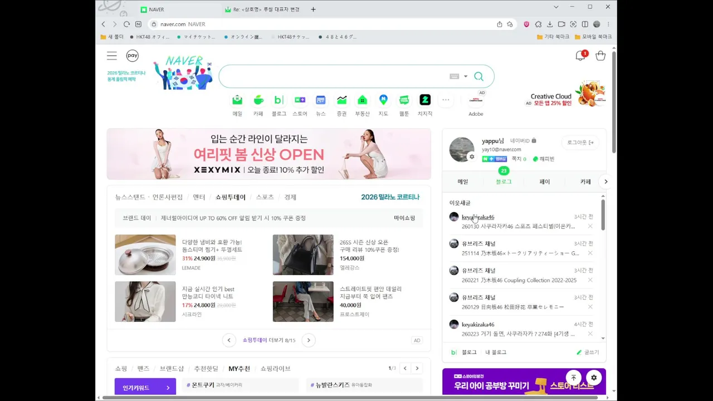The height and width of the screenshot is (401, 713).
Task: Expand the 인기키워드 button arrow
Action: pos(168,388)
